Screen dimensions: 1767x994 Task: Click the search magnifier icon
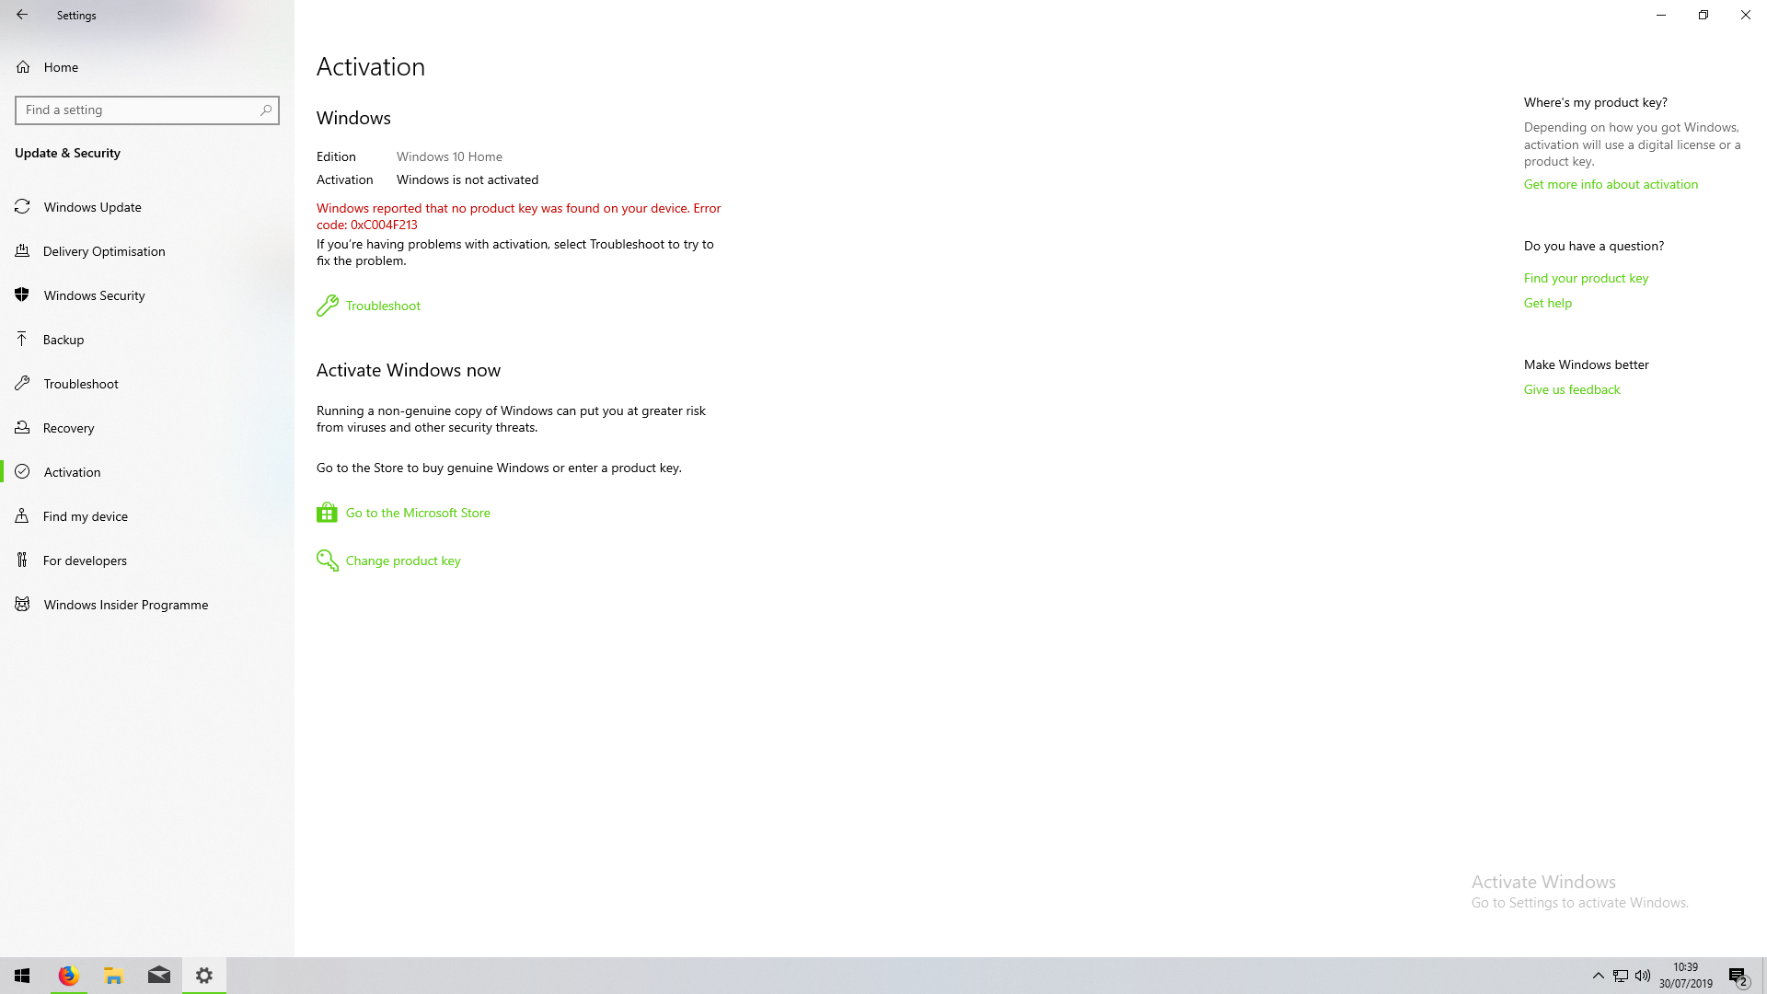[266, 110]
